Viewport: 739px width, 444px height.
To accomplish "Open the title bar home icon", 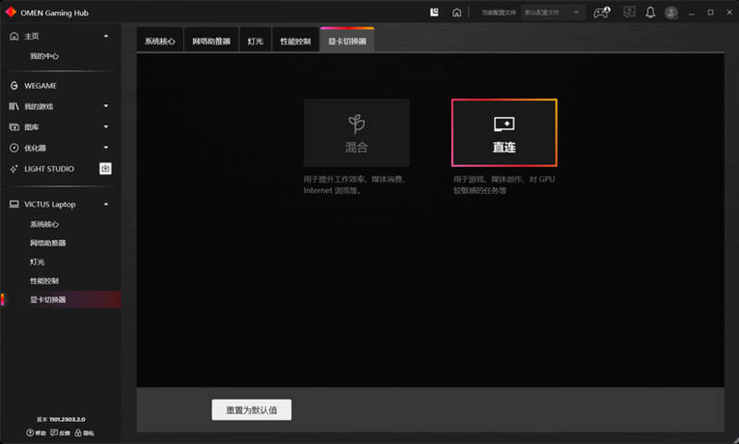I will (x=456, y=13).
